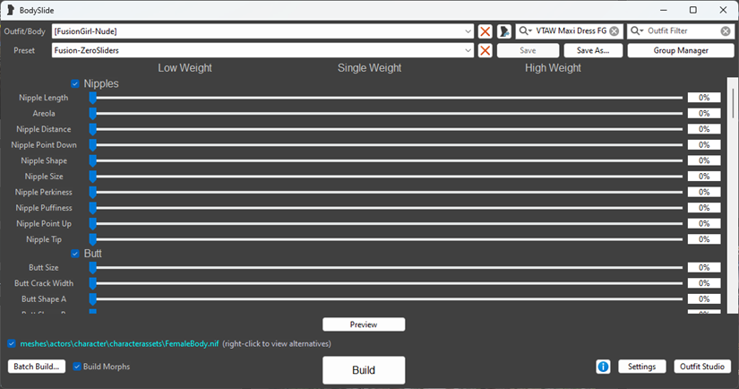Delete the Fusion-ZeroSliders preset (red X)
This screenshot has height=389, width=739.
click(485, 51)
